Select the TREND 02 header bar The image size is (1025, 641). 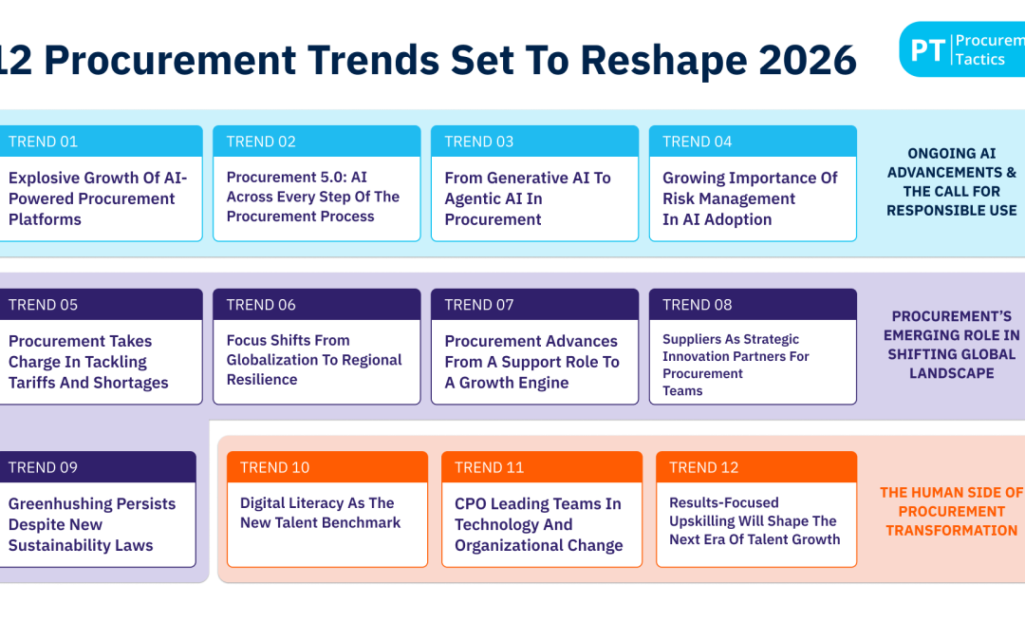pyautogui.click(x=316, y=141)
